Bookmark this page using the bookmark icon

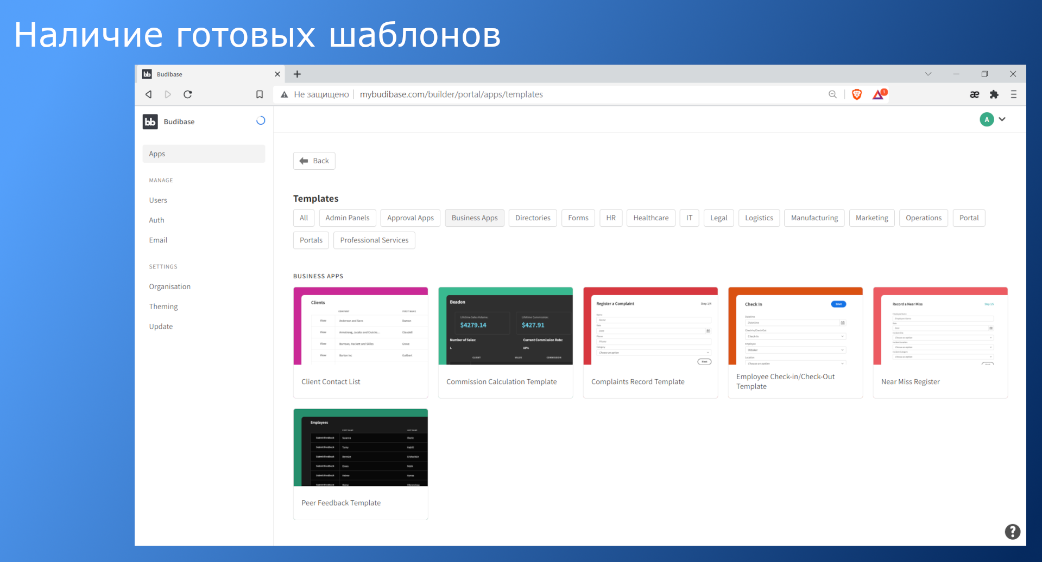click(260, 94)
